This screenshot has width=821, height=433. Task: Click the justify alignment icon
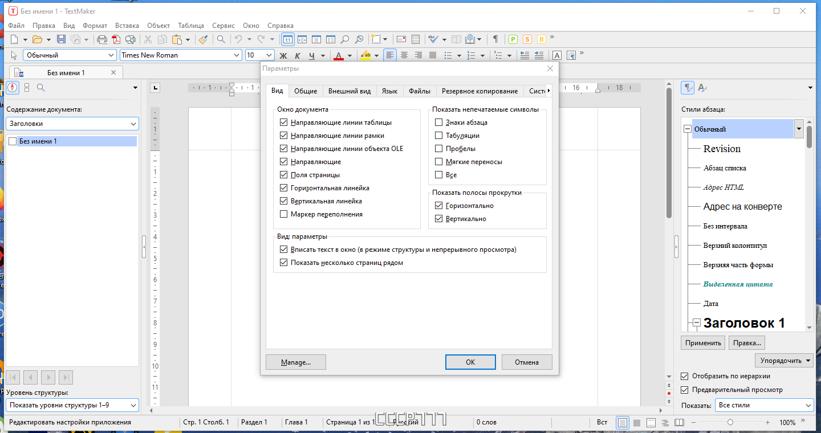tap(433, 55)
